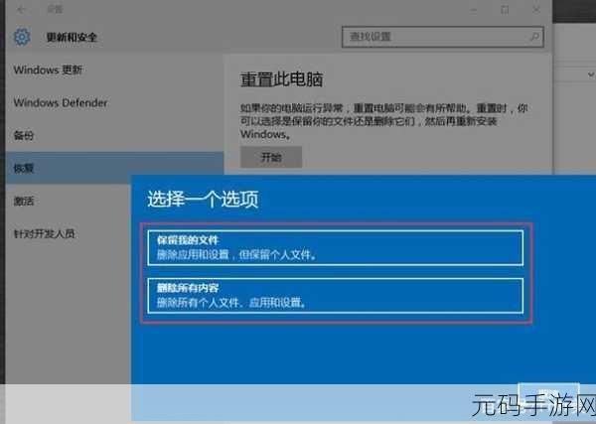Close the Settings window
The image size is (596, 424).
point(536,10)
